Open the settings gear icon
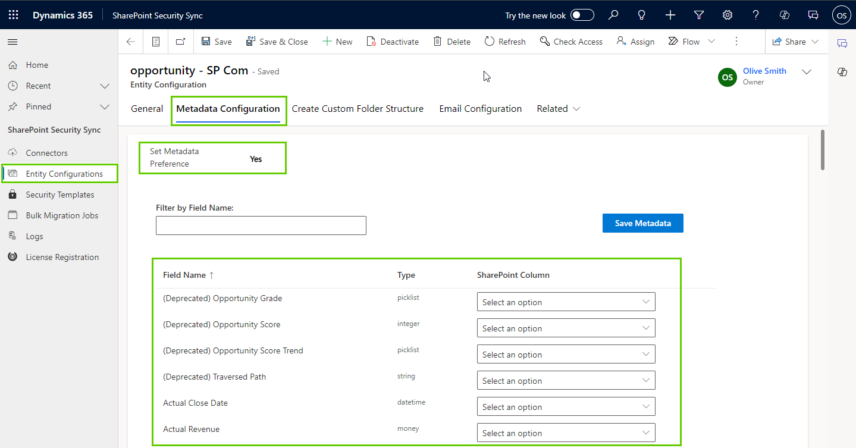Image resolution: width=856 pixels, height=448 pixels. [x=727, y=15]
